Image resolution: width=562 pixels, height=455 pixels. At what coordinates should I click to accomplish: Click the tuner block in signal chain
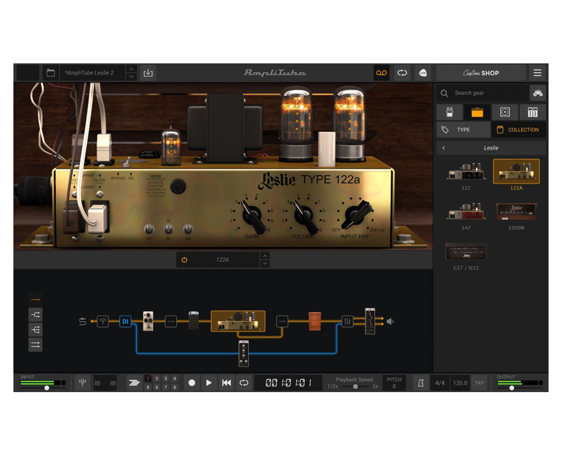click(x=103, y=321)
